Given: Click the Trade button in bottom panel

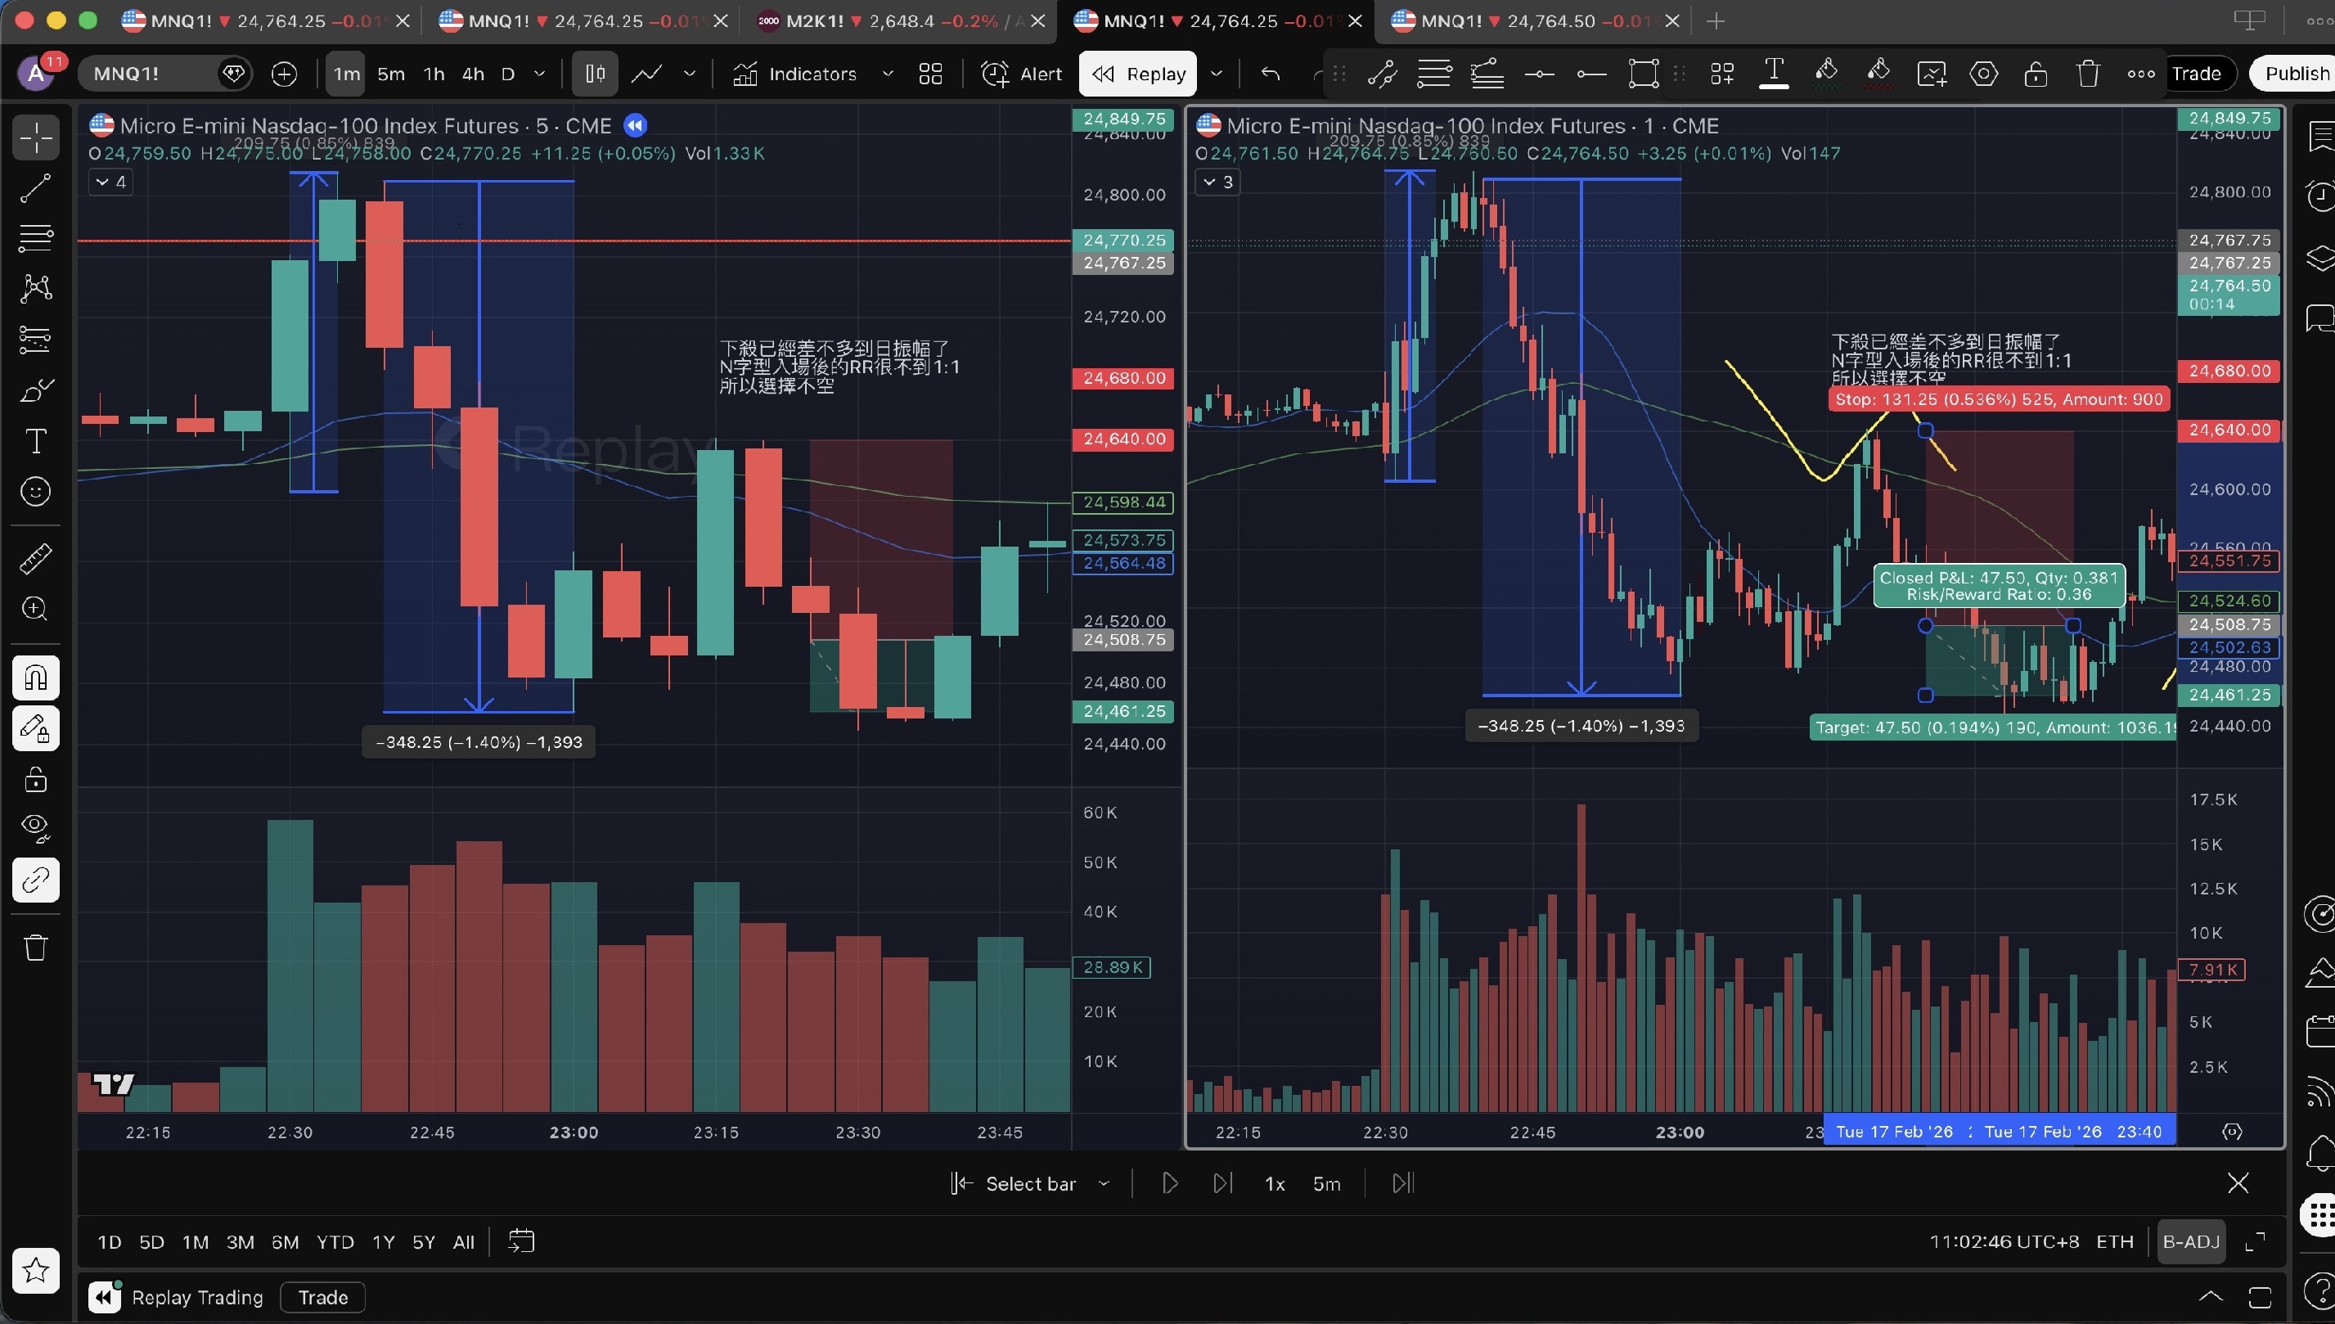Looking at the screenshot, I should tap(322, 1298).
